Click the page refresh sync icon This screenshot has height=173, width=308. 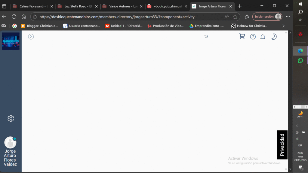tap(206, 36)
